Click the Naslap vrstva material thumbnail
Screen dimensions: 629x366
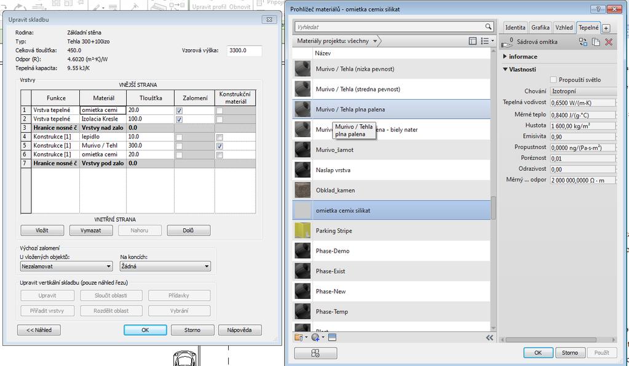pyautogui.click(x=303, y=170)
